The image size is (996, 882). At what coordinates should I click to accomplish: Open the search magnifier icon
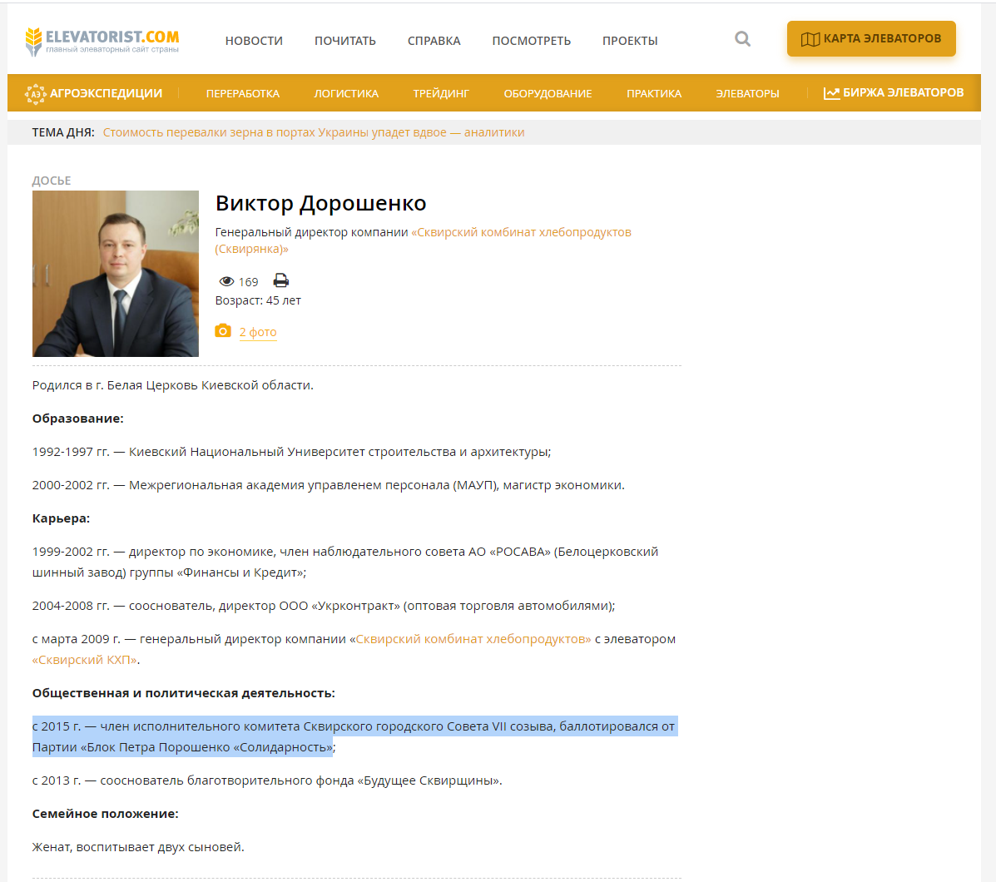click(742, 39)
